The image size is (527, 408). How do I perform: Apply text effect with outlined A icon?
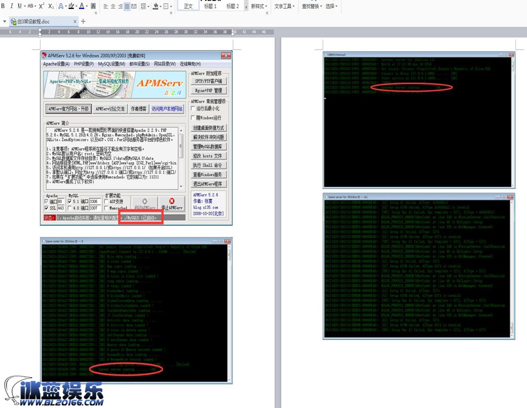click(x=61, y=6)
